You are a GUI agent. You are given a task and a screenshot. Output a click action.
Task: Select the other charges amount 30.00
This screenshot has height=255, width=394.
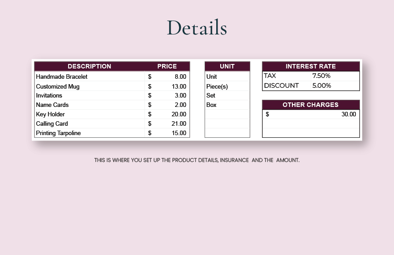pyautogui.click(x=348, y=114)
